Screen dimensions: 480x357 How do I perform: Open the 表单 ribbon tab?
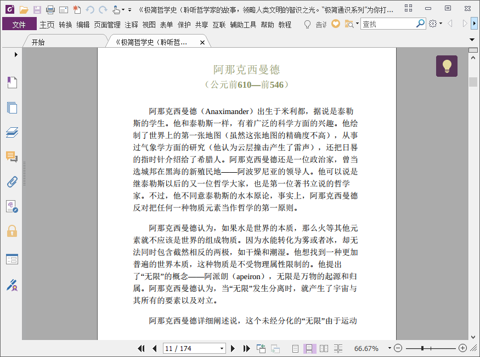167,25
